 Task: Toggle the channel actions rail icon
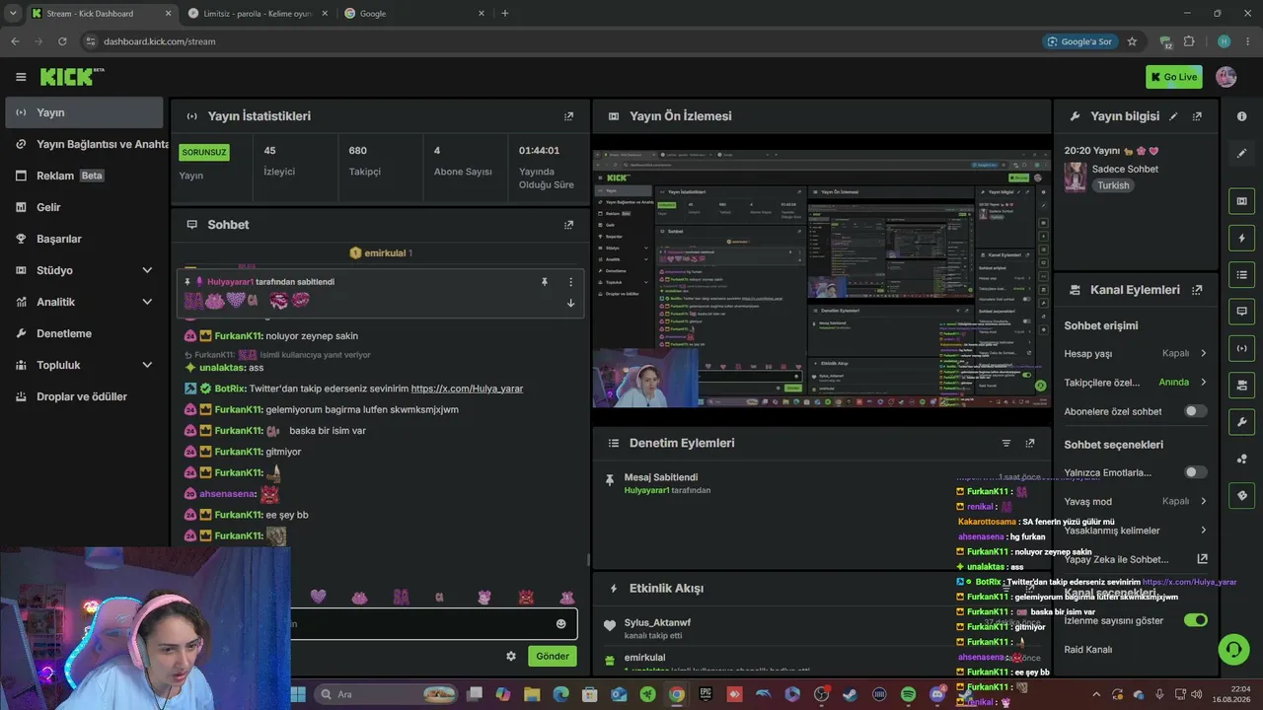pos(1241,385)
